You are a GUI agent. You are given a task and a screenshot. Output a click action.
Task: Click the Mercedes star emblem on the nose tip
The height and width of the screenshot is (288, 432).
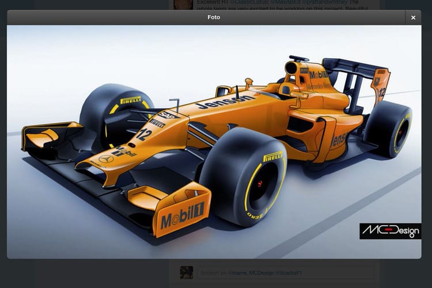[x=105, y=158]
